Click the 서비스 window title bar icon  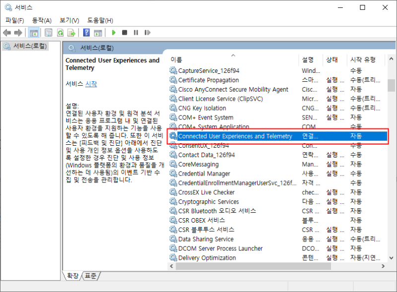8,7
